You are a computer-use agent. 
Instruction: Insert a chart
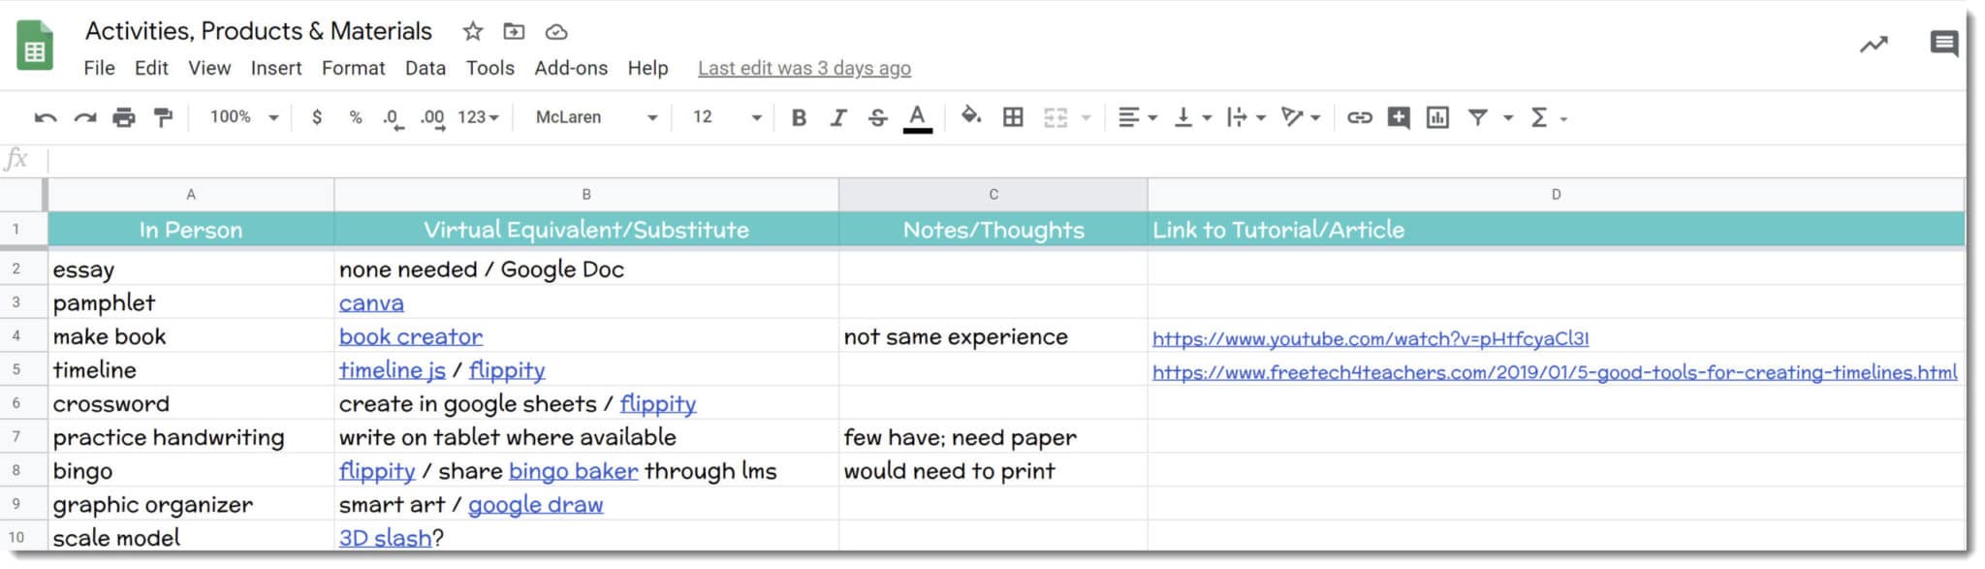1437,117
